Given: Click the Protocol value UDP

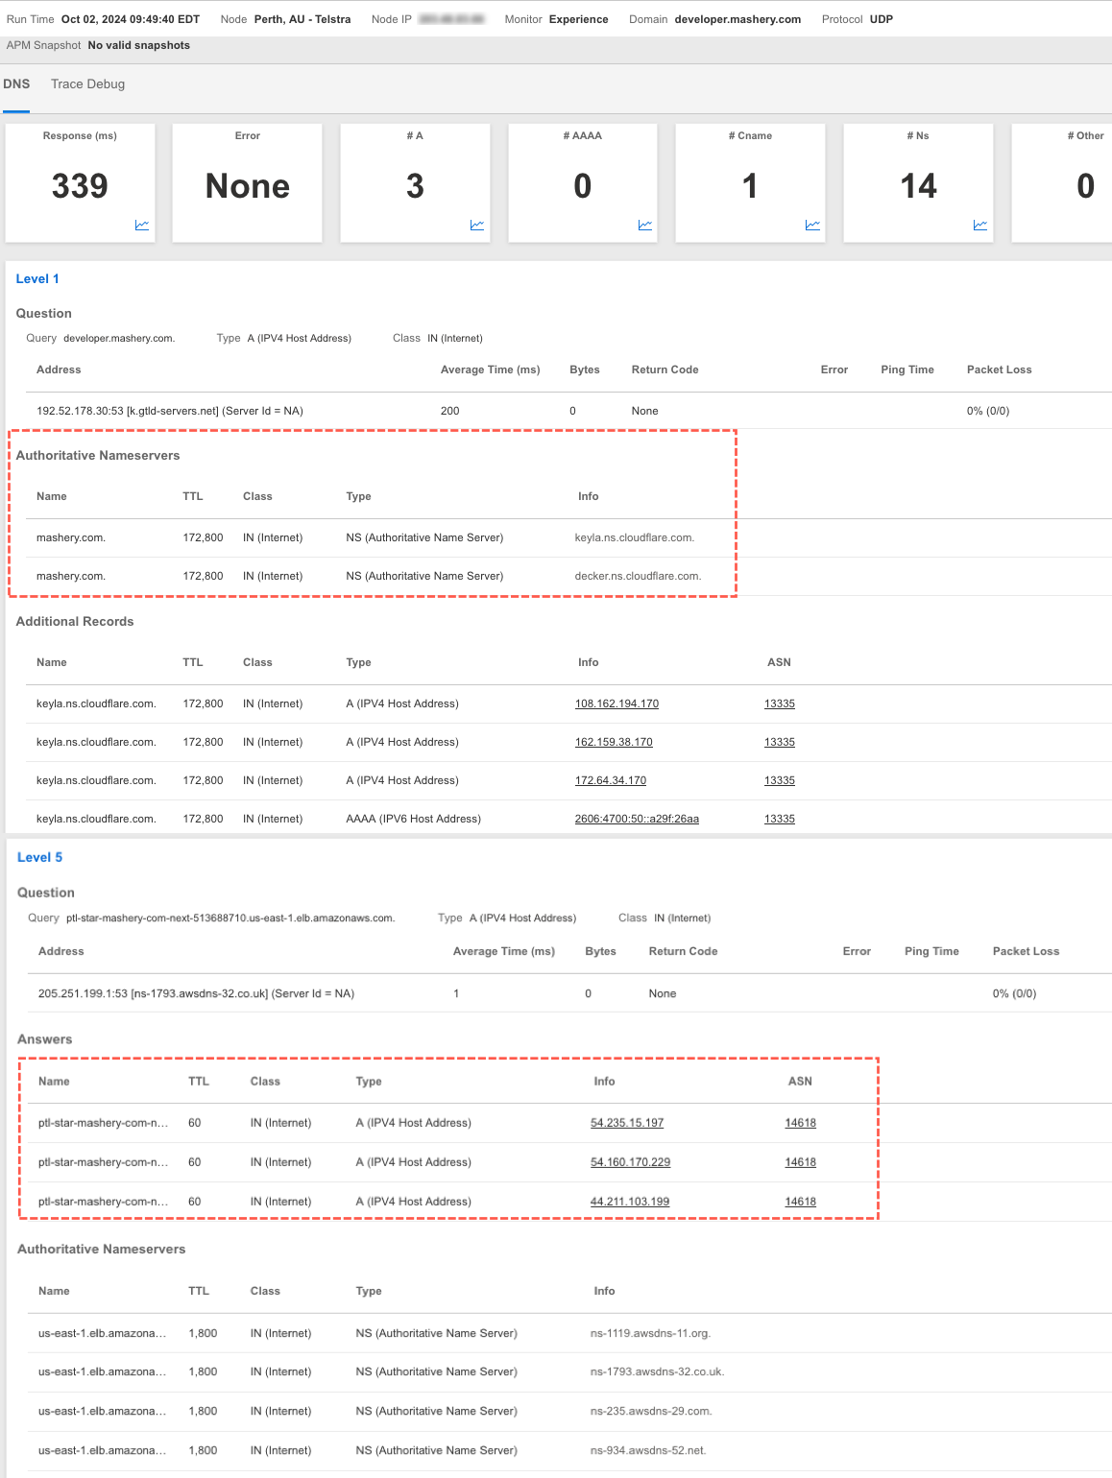Looking at the screenshot, I should 882,19.
